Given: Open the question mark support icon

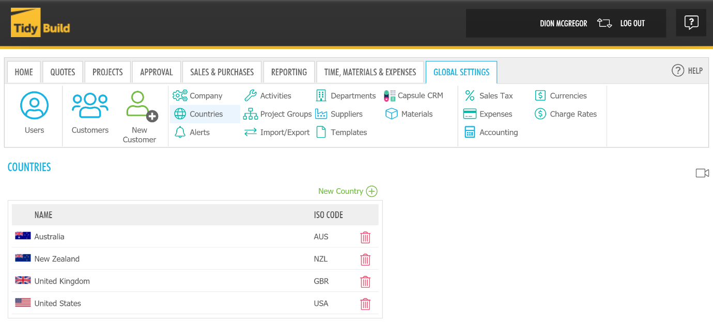Looking at the screenshot, I should (691, 23).
